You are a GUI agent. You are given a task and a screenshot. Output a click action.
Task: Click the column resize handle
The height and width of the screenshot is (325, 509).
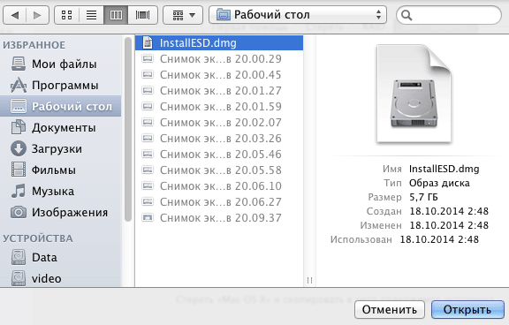point(309,280)
